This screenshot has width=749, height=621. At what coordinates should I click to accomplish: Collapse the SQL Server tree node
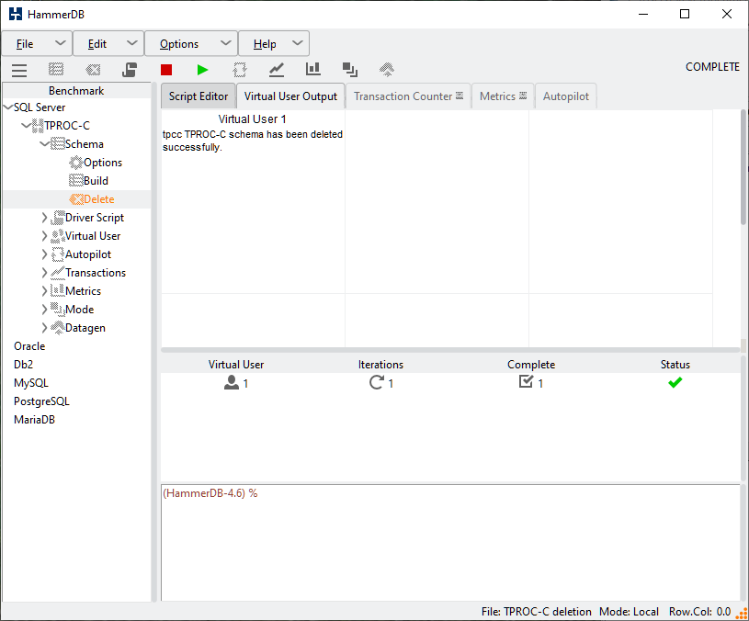pyautogui.click(x=8, y=107)
